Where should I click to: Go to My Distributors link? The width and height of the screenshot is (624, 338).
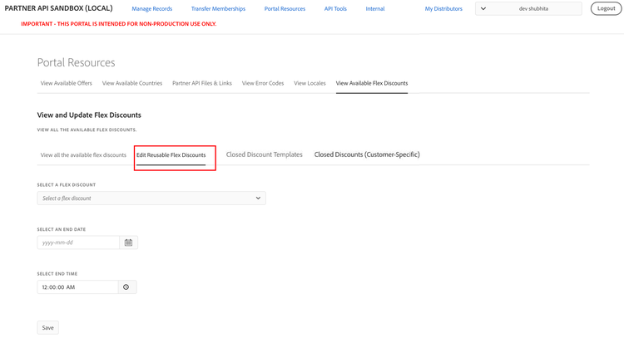point(443,9)
